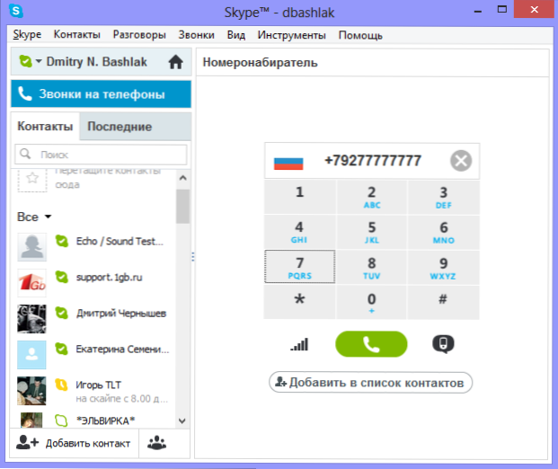Dial digit 7 PQRS on keypad
The image size is (558, 469).
click(299, 267)
